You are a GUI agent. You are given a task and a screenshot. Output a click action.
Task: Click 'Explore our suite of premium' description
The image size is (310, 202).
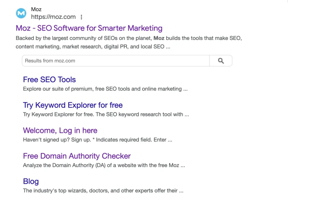[x=105, y=89]
